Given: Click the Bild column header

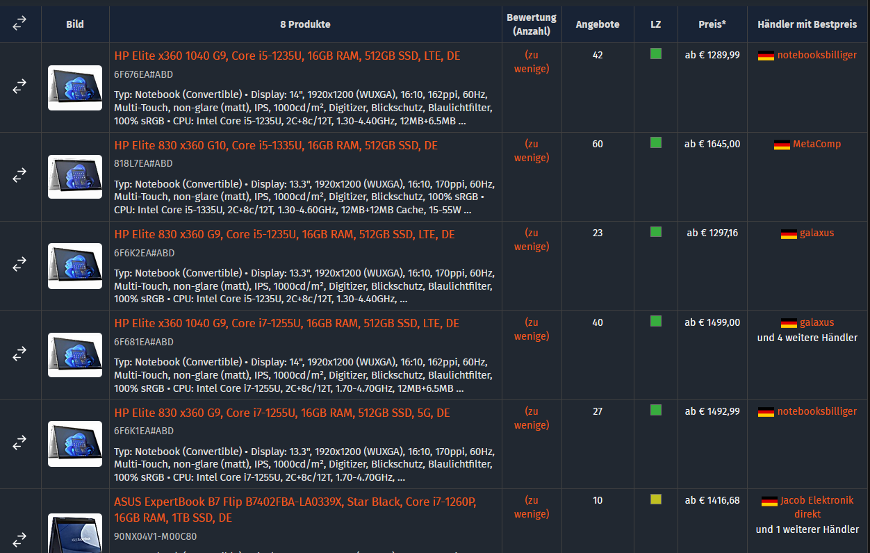Looking at the screenshot, I should [75, 24].
